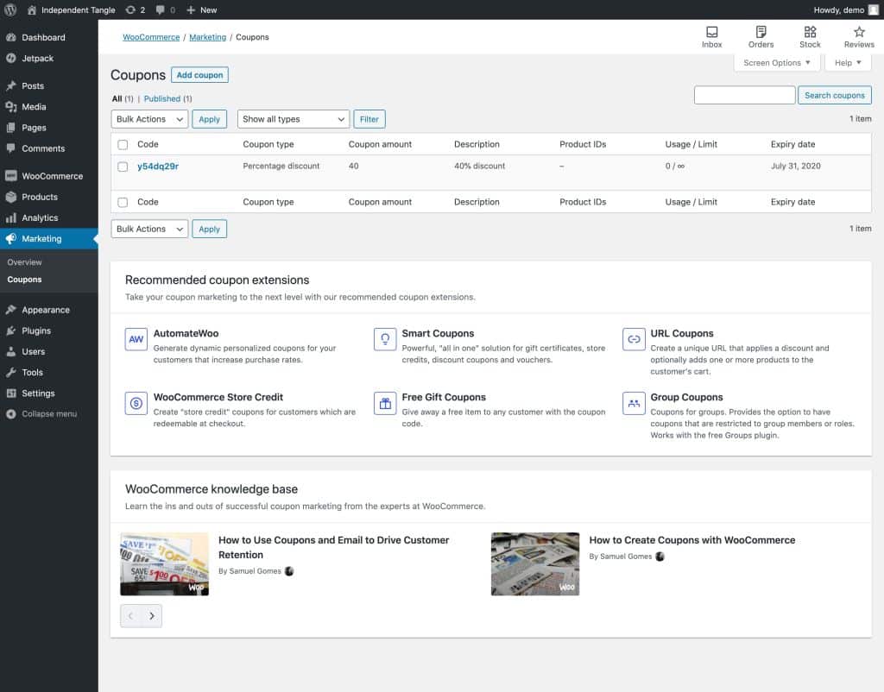Screen dimensions: 884x692
Task: Click the top Apply button
Action: pyautogui.click(x=209, y=119)
